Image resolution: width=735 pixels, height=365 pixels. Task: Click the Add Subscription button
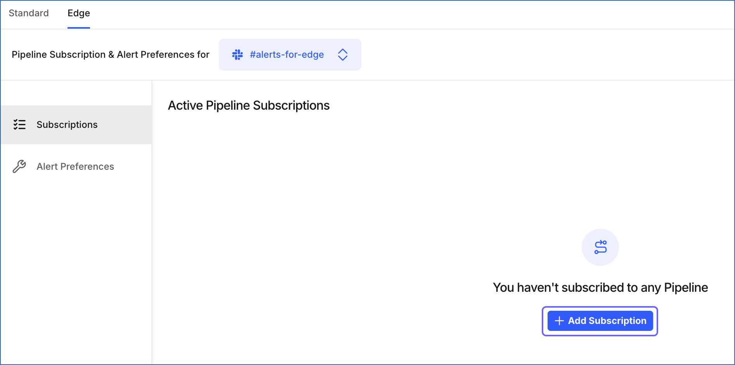600,321
